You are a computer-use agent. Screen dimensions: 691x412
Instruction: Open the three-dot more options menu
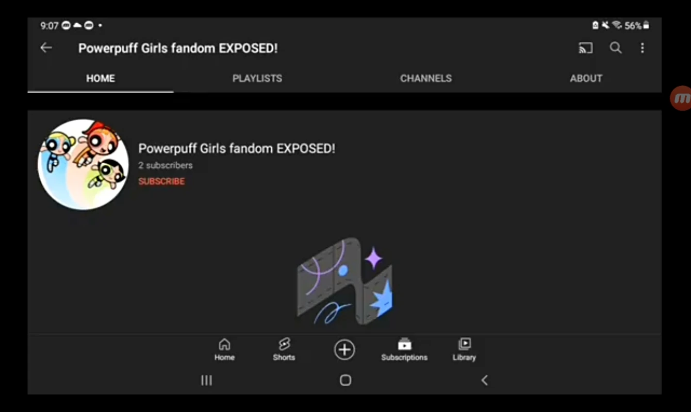(x=642, y=48)
